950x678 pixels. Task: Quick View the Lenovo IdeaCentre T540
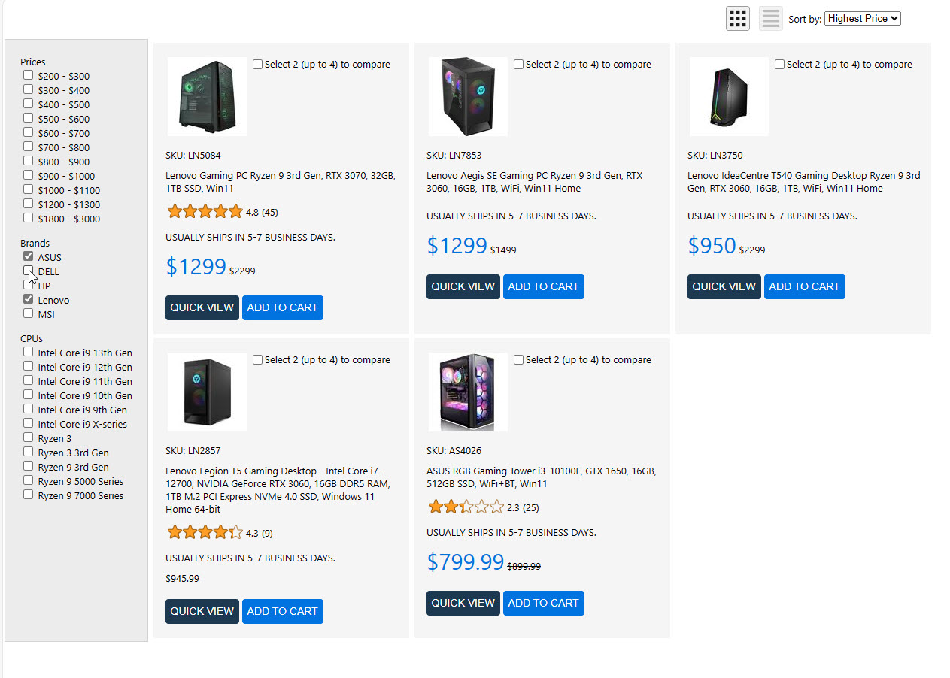(724, 286)
